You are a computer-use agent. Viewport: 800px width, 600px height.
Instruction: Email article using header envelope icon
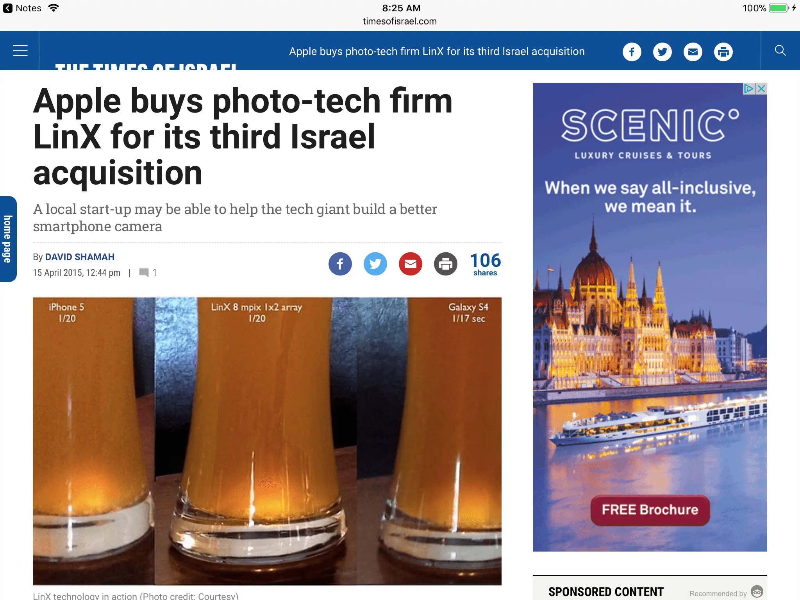[x=693, y=52]
